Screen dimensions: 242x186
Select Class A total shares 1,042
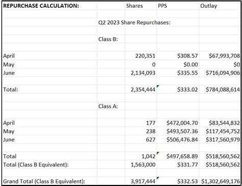pos(149,156)
